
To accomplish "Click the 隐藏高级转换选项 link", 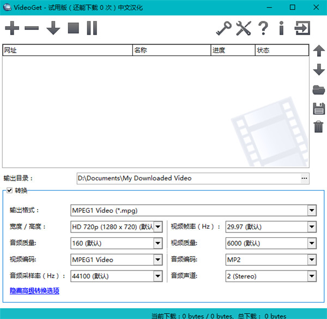I will 34,291.
